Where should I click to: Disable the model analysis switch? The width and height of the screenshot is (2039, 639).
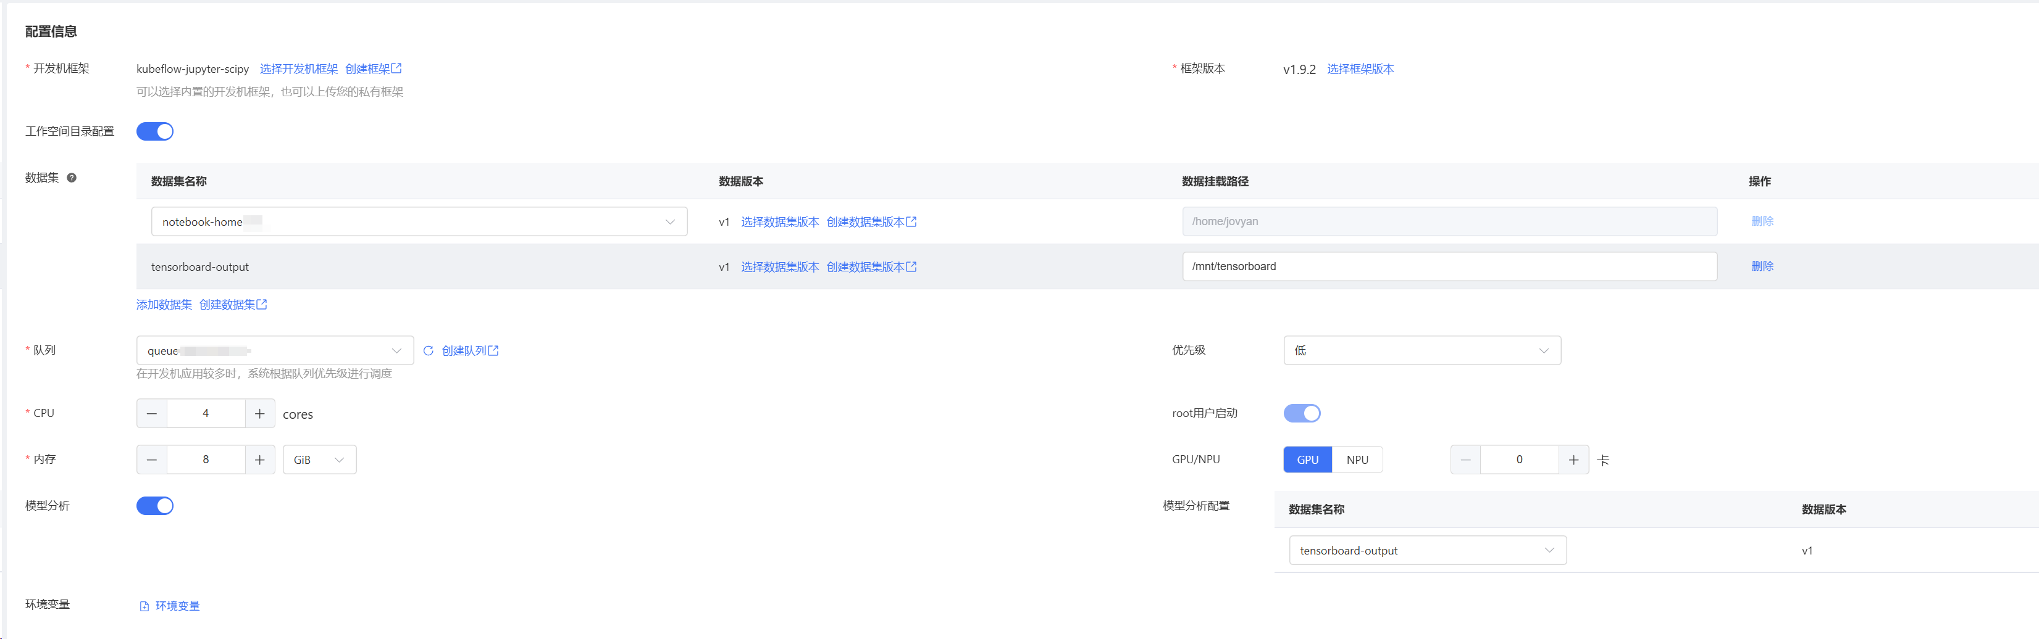[155, 505]
